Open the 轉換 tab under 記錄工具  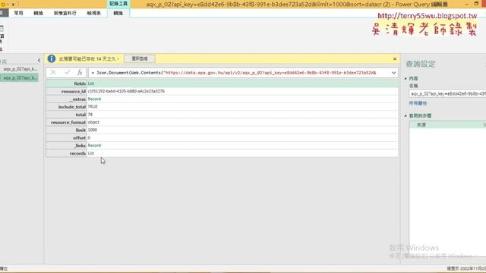(x=118, y=13)
